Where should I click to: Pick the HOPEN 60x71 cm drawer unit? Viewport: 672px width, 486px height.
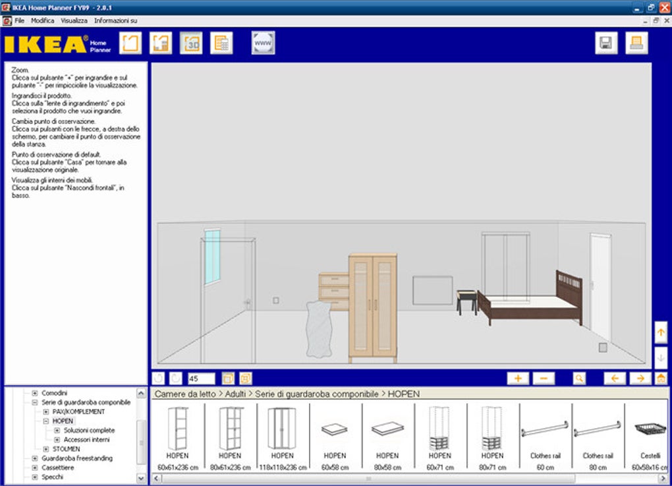440,439
